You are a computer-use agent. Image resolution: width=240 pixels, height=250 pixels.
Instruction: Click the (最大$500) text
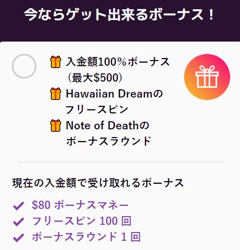[x=94, y=78]
